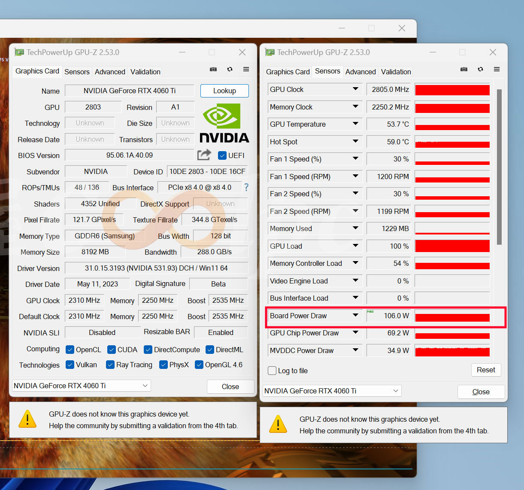Open the GPU Temperature sensor dropdown arrow
This screenshot has width=524, height=490.
[355, 124]
